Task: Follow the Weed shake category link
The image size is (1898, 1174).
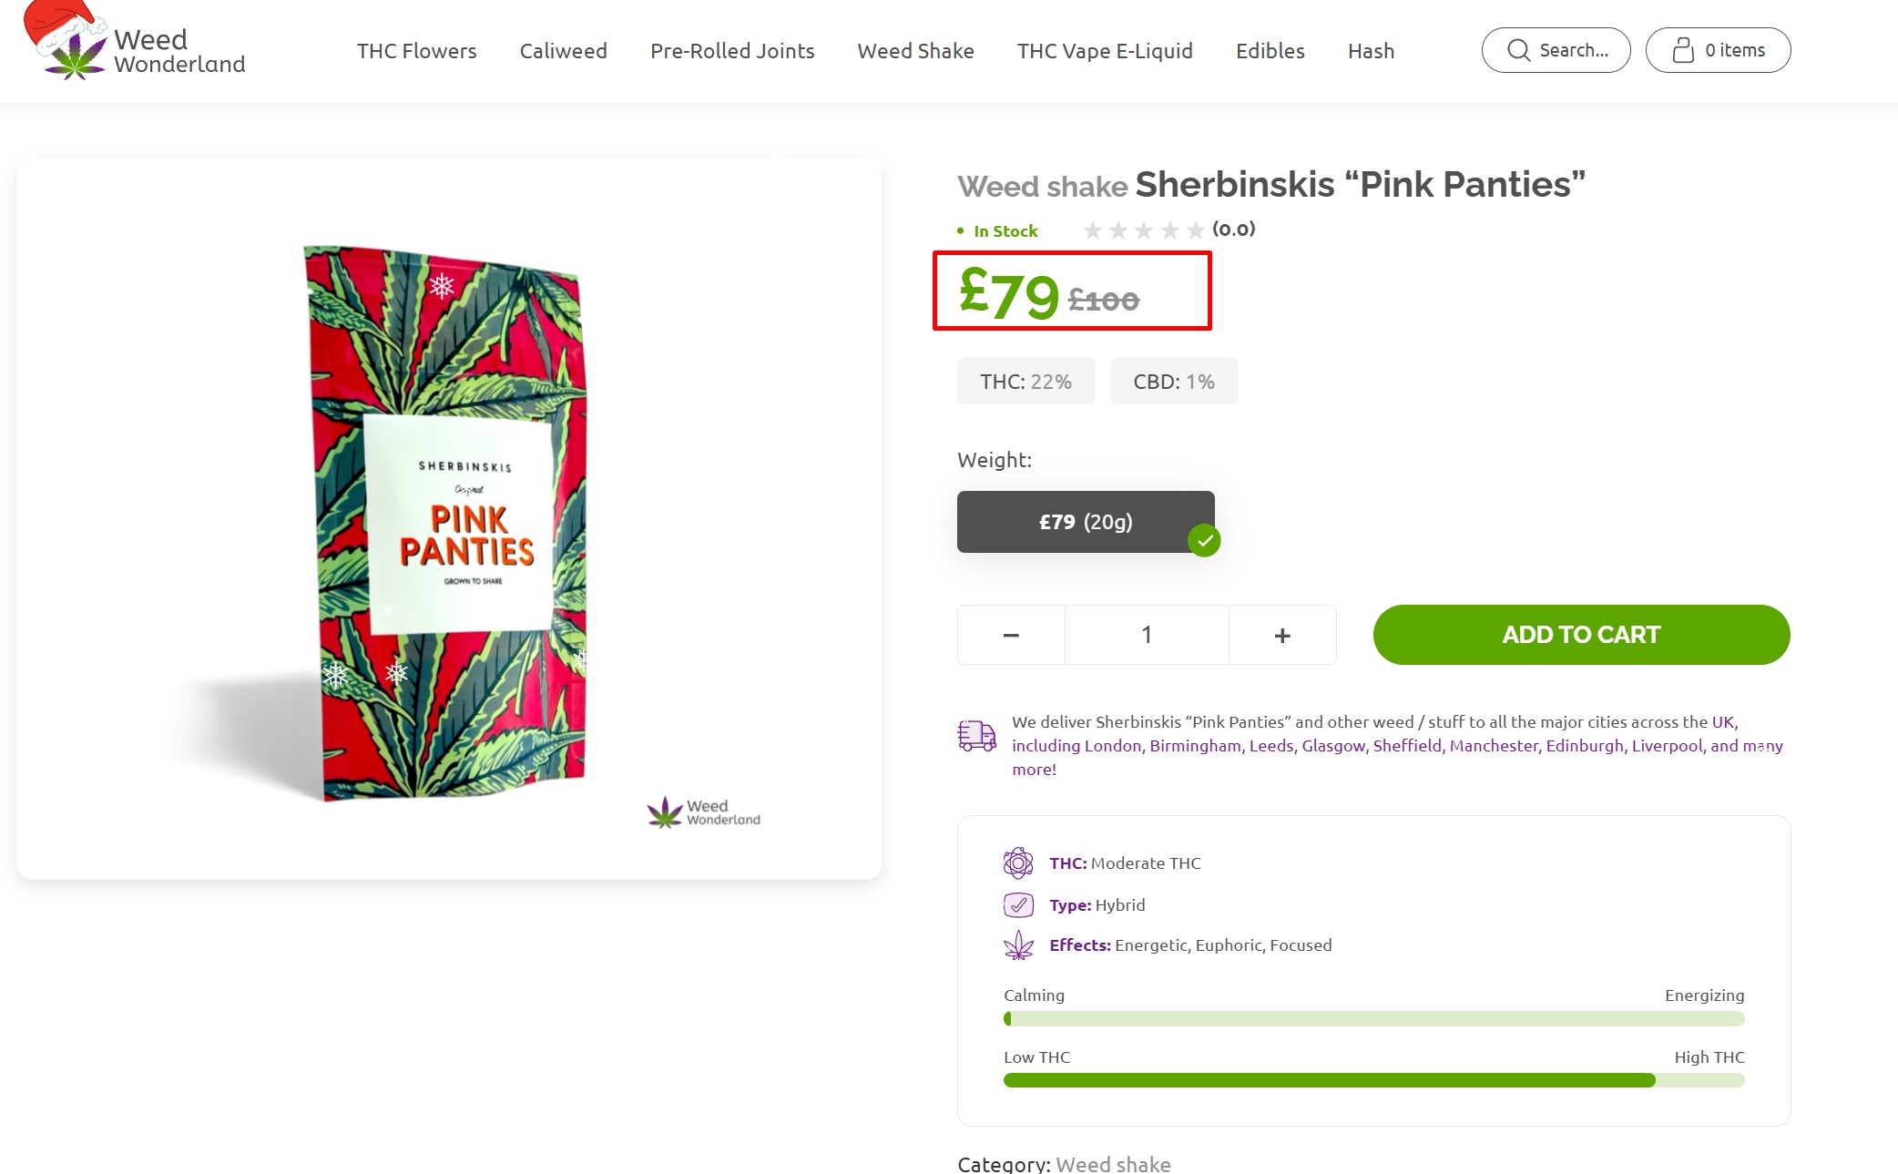Action: [1113, 1164]
